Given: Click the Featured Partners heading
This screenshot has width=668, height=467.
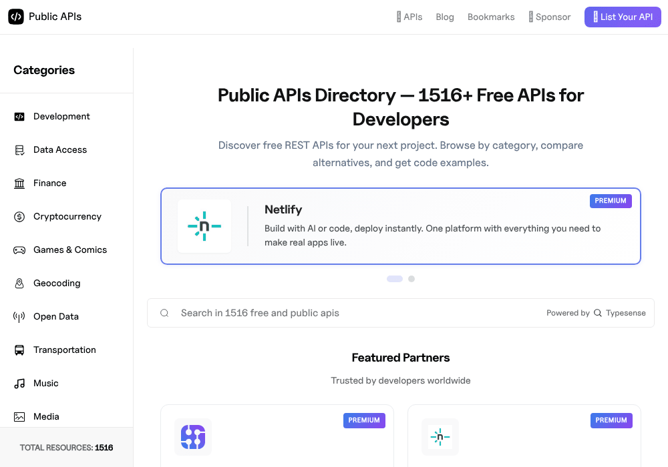Looking at the screenshot, I should pyautogui.click(x=401, y=358).
